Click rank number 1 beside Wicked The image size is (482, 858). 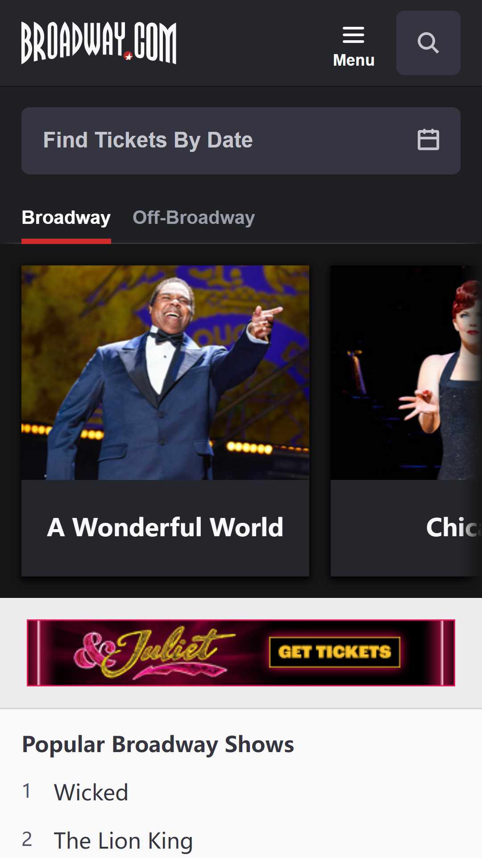(x=27, y=791)
